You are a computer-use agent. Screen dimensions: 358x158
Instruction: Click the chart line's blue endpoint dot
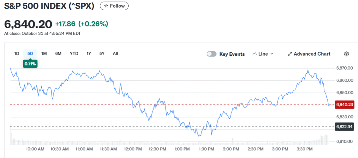pos(329,104)
